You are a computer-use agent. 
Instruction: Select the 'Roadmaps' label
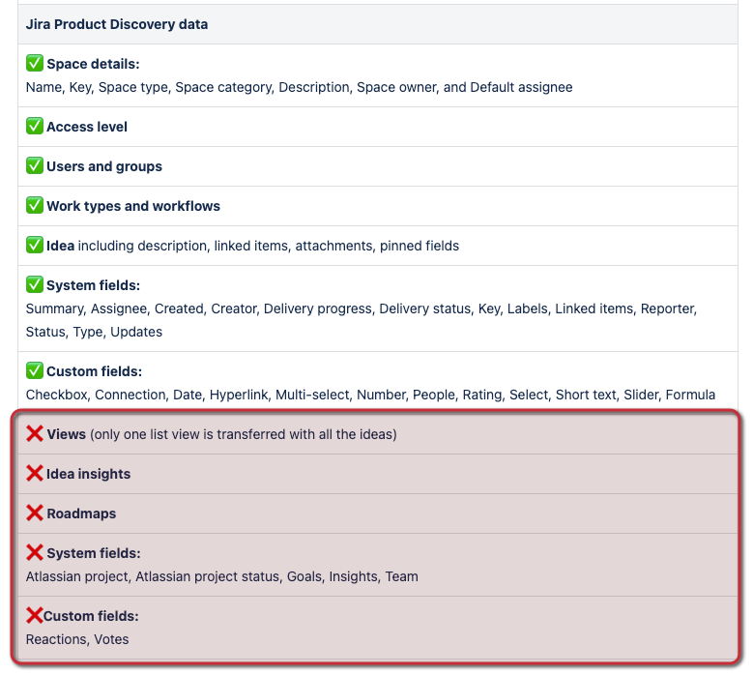81,514
